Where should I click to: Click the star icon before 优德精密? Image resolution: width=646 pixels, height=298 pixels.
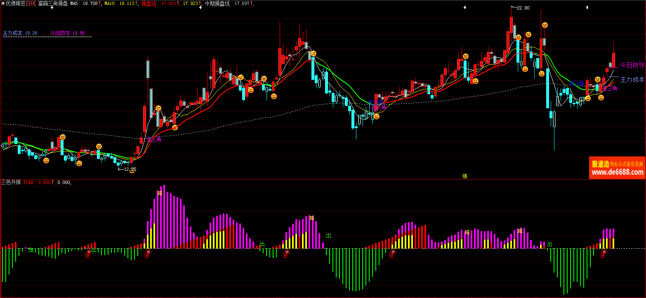[x=3, y=3]
